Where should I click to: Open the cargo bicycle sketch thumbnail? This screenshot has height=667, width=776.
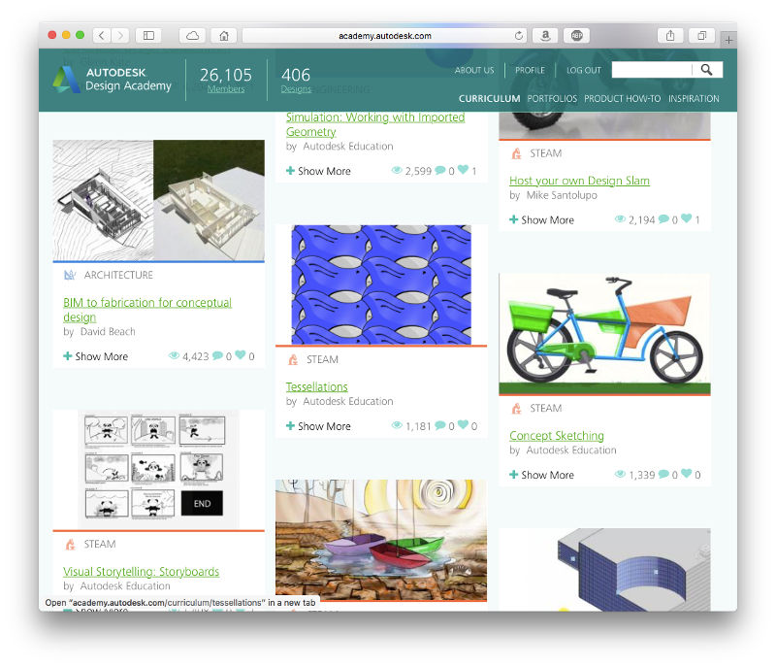pos(604,334)
